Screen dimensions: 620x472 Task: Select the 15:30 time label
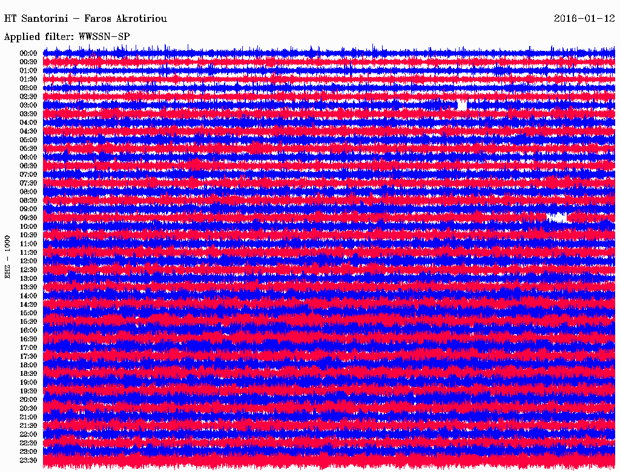click(x=28, y=322)
